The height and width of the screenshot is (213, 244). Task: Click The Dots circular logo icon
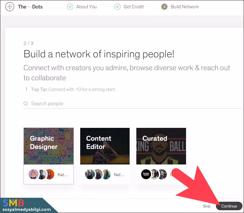[10, 7]
